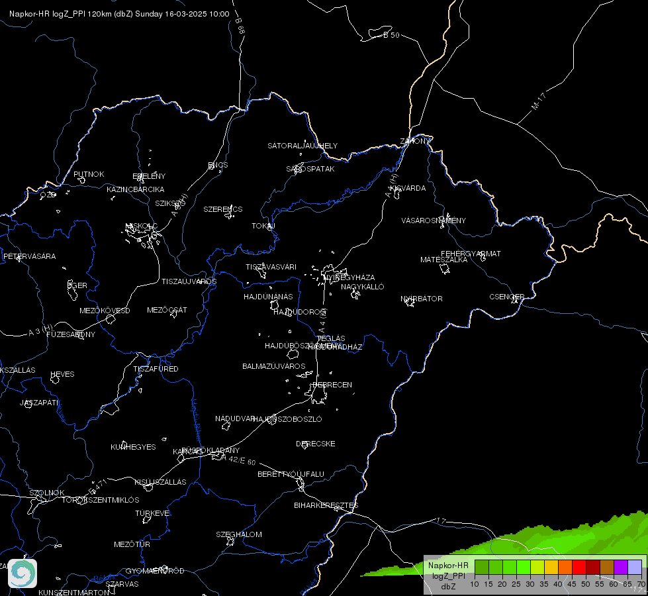Pick the 10–15 dBZ dark green swatch
Screen dimensions: 648x596
(x=481, y=567)
